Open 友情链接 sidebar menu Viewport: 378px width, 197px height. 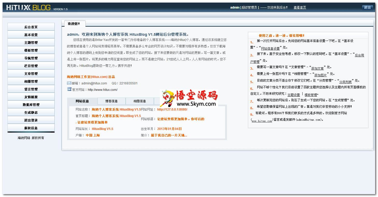[x=31, y=97]
